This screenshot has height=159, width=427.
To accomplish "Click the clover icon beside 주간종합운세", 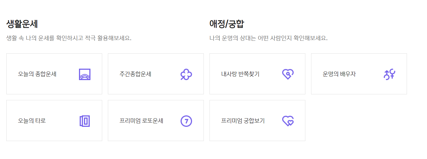I will tap(186, 74).
